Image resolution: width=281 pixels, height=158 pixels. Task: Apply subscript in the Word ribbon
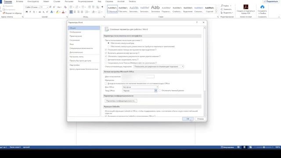coord(43,12)
